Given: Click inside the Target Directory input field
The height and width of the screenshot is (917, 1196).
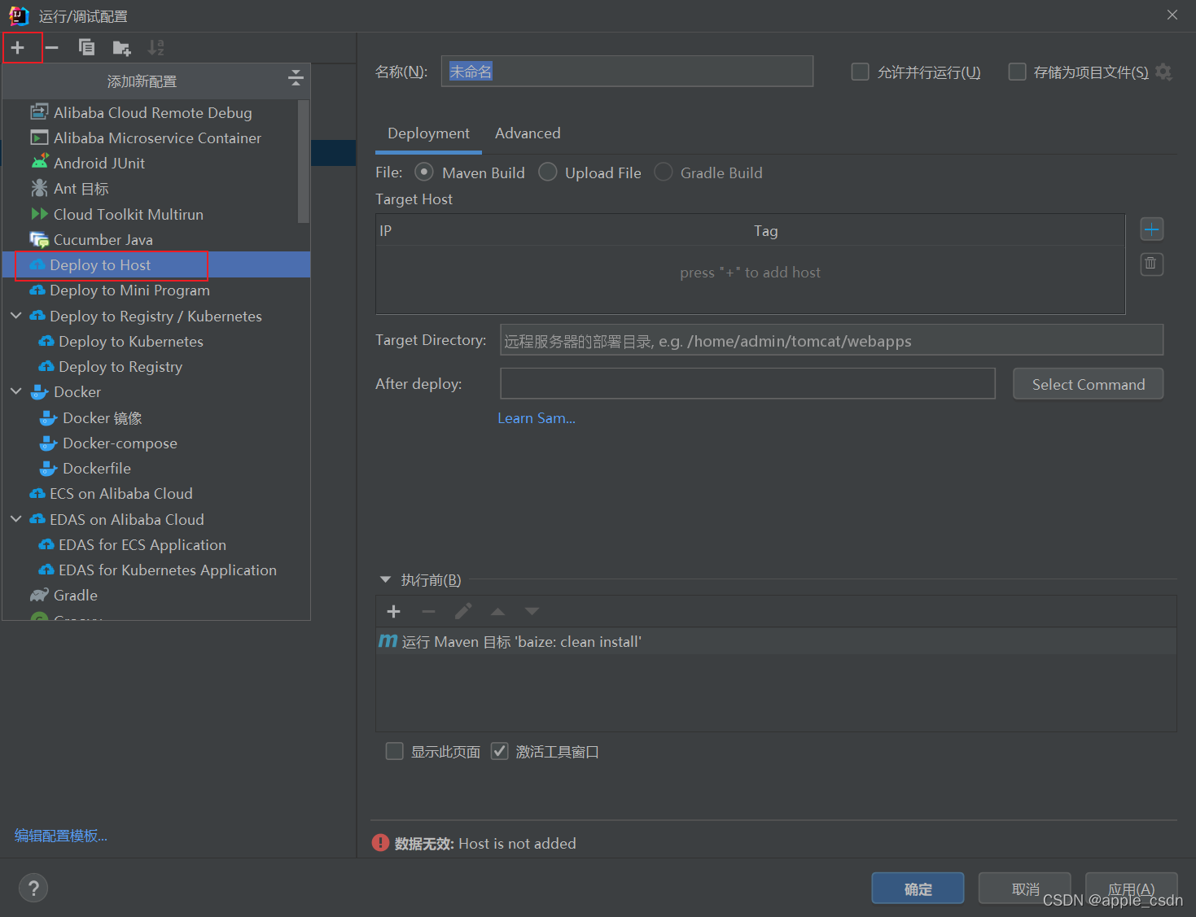Looking at the screenshot, I should 830,340.
